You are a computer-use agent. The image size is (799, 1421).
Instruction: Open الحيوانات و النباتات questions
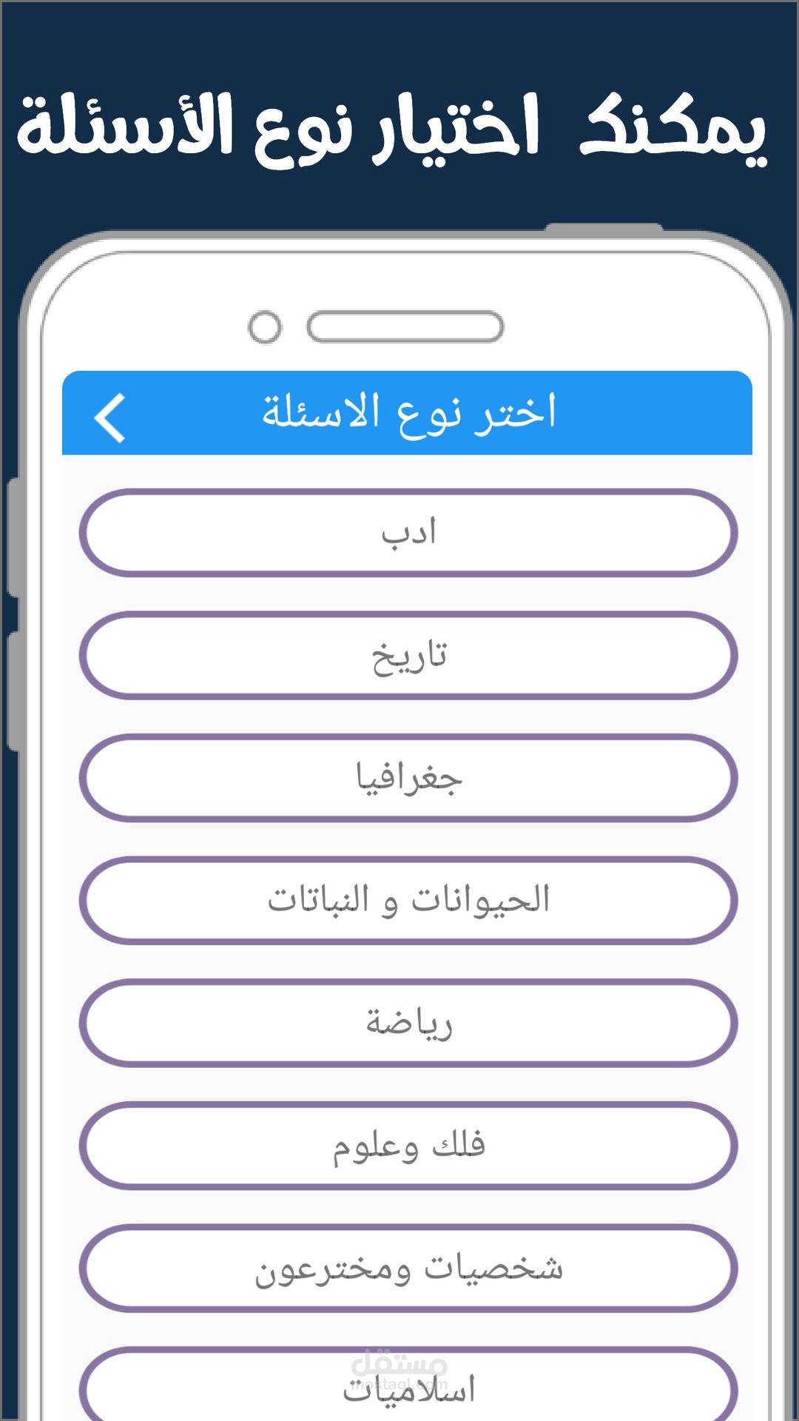click(408, 901)
